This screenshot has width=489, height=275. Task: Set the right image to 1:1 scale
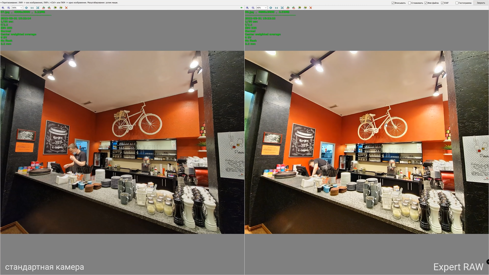[x=277, y=8]
